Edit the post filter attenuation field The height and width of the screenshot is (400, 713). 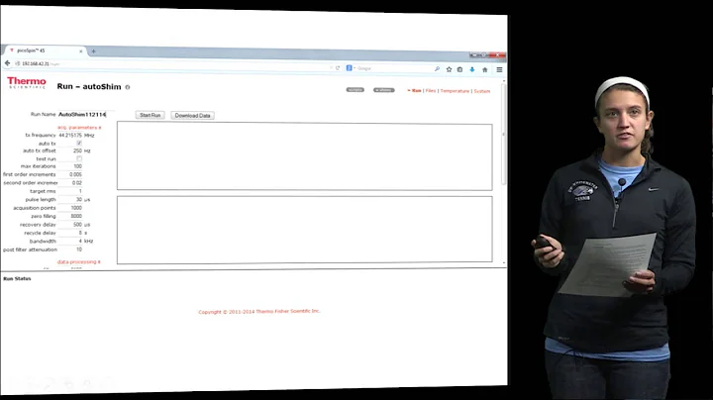click(70, 250)
